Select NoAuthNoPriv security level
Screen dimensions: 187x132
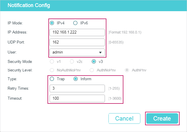52,70
